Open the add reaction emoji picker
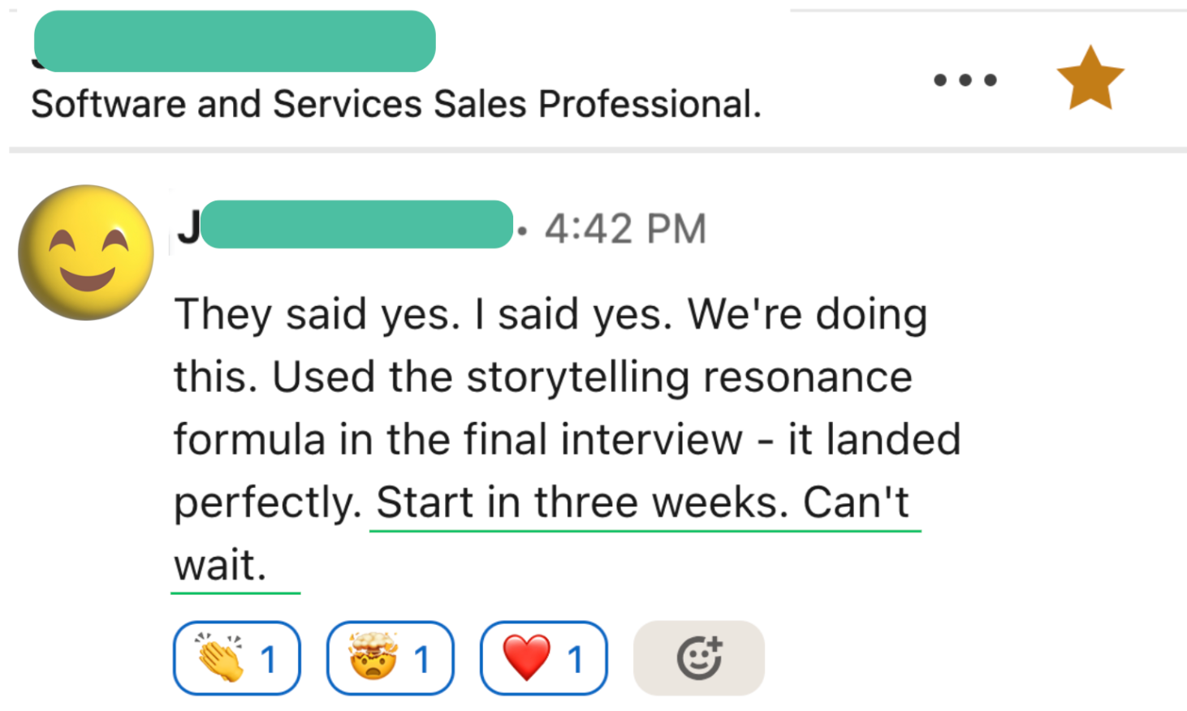Screen dimensions: 1187x711 698,658
